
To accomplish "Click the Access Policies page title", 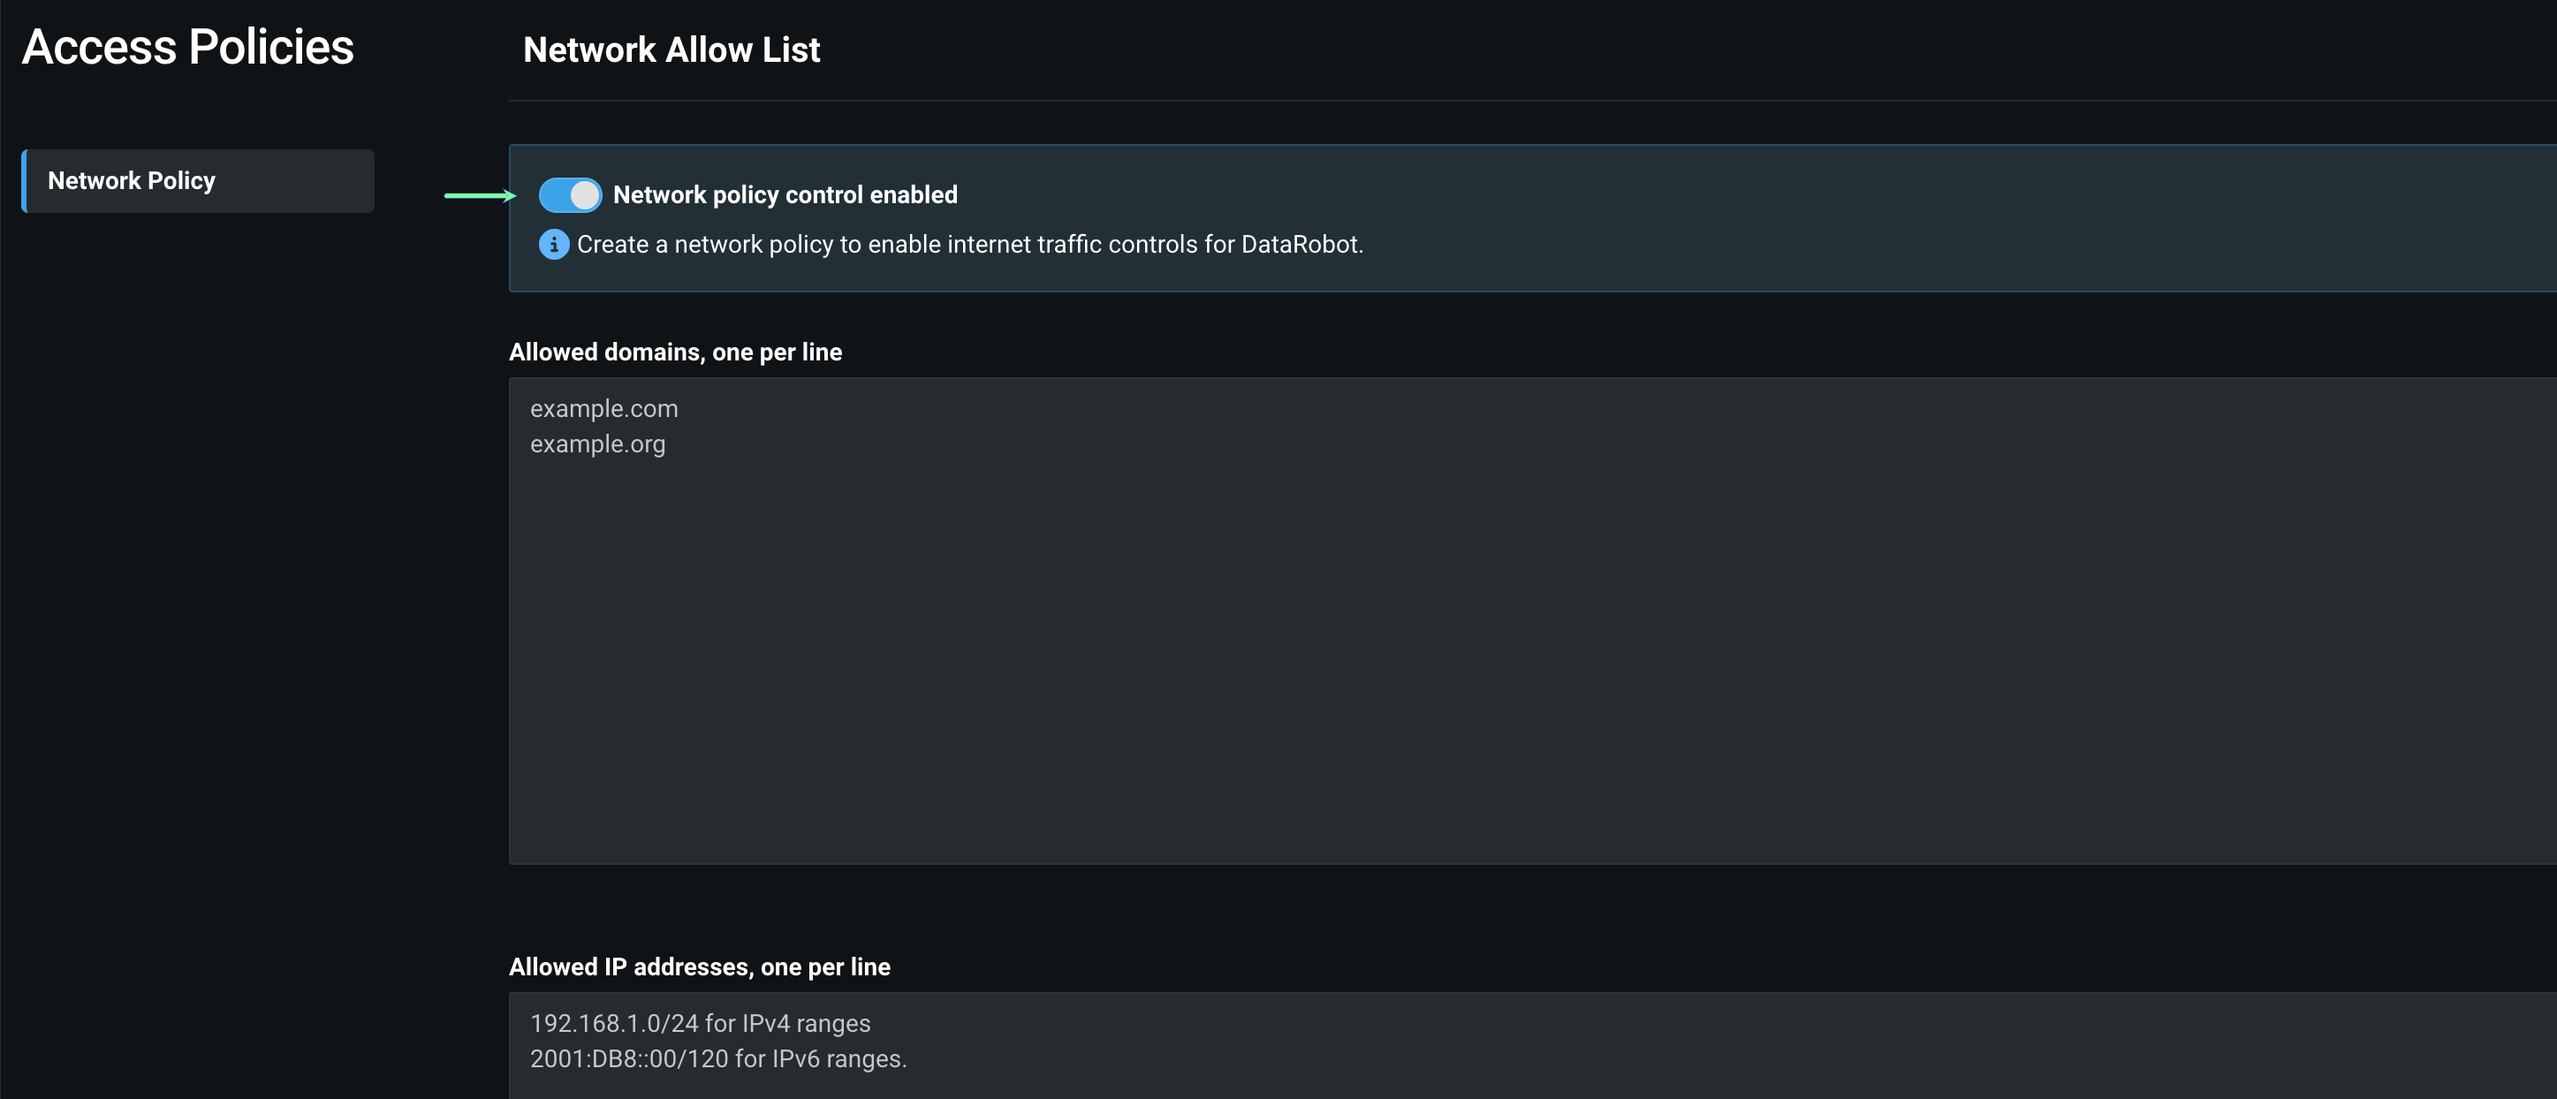I will (187, 47).
